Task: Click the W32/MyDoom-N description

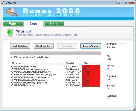Action: [73, 85]
